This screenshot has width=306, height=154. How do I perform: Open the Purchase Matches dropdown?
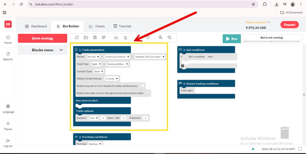coord(95,144)
